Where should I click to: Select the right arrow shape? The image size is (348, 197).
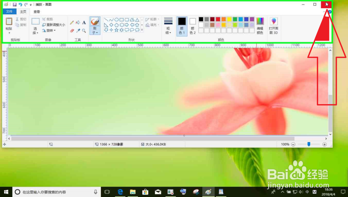(x=127, y=25)
